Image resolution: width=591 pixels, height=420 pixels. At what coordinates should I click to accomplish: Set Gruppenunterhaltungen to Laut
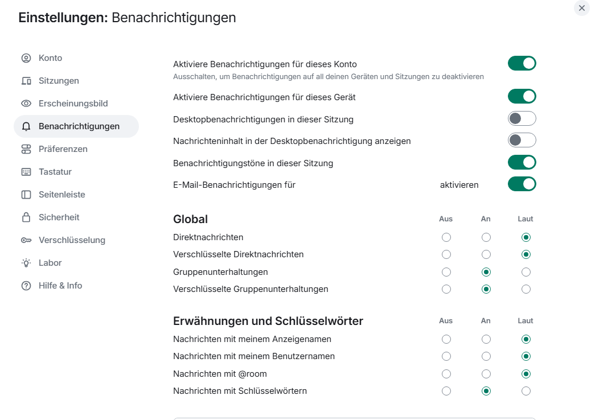(x=526, y=272)
